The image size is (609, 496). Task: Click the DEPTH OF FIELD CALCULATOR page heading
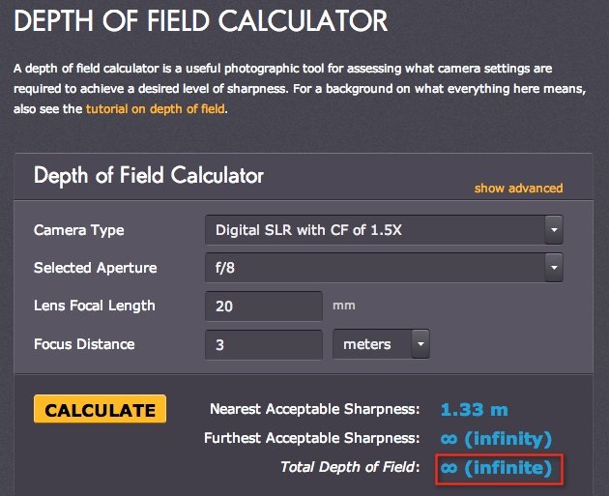pos(201,19)
